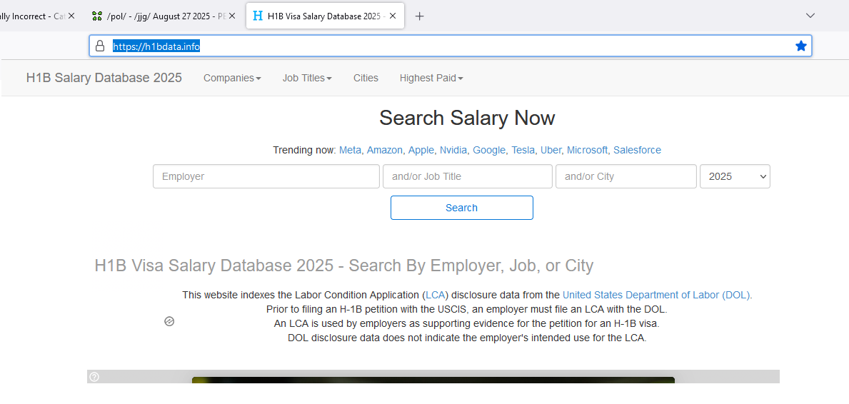The height and width of the screenshot is (404, 849).
Task: Click the question mark icon on ad banner
Action: (x=94, y=377)
